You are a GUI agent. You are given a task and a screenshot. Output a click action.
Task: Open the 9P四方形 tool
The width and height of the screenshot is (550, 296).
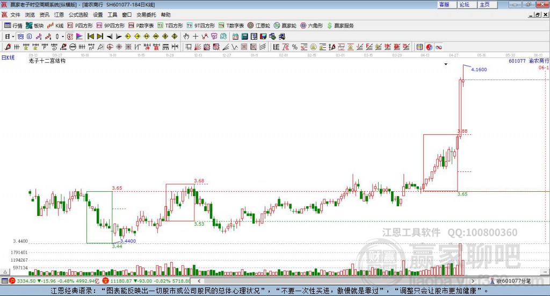point(111,26)
